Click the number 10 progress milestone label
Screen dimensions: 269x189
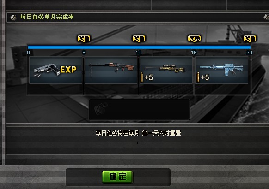coord(139,53)
